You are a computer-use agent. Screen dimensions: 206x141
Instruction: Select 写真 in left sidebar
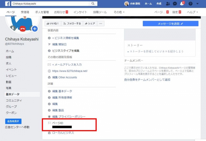click(x=9, y=88)
